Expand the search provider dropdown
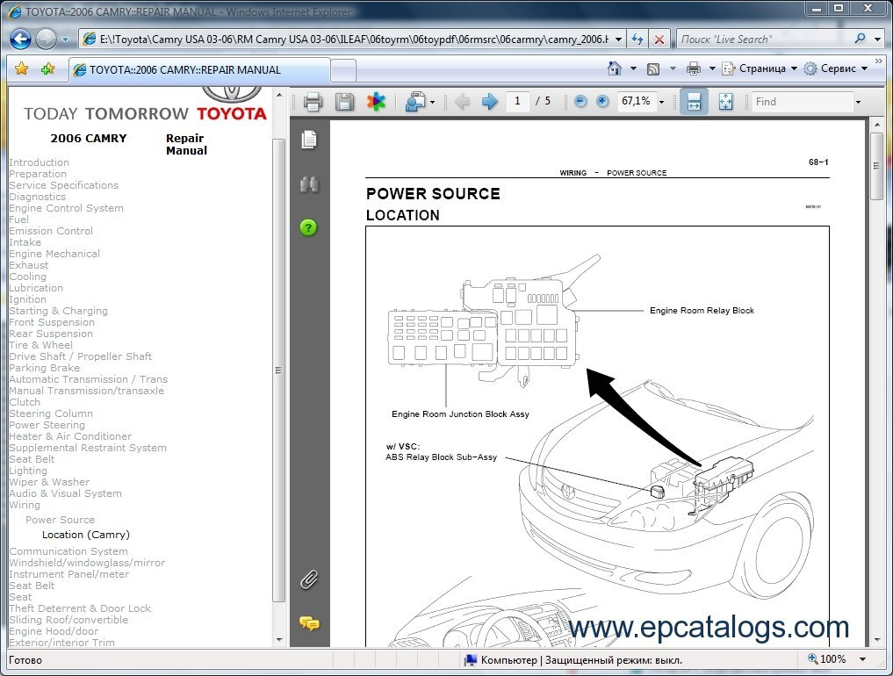The width and height of the screenshot is (893, 676). (x=877, y=40)
